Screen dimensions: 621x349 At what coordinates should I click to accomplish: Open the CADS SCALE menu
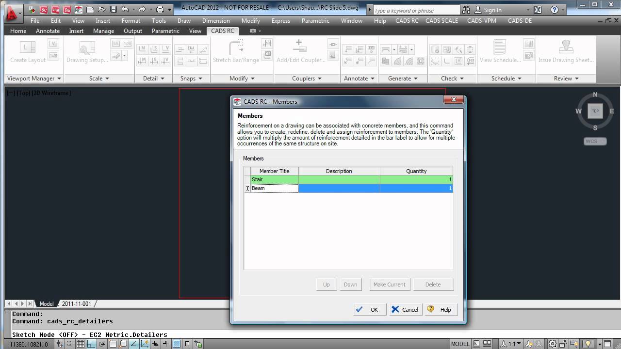441,21
